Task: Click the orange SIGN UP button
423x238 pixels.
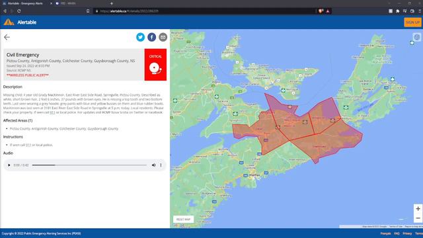Action: (x=412, y=22)
